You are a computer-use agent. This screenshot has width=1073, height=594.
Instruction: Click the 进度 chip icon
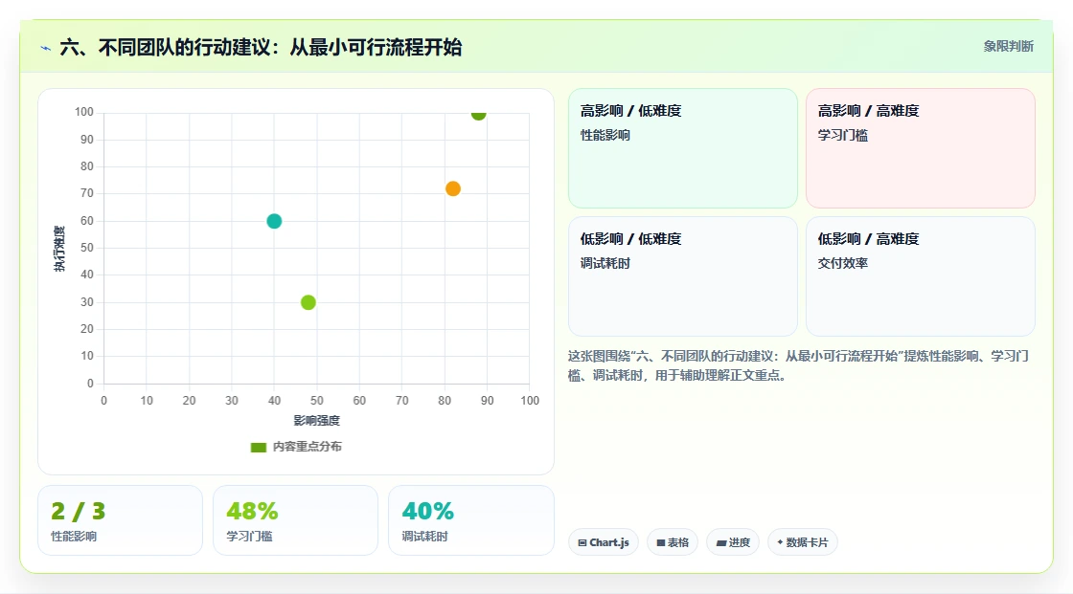tap(721, 542)
